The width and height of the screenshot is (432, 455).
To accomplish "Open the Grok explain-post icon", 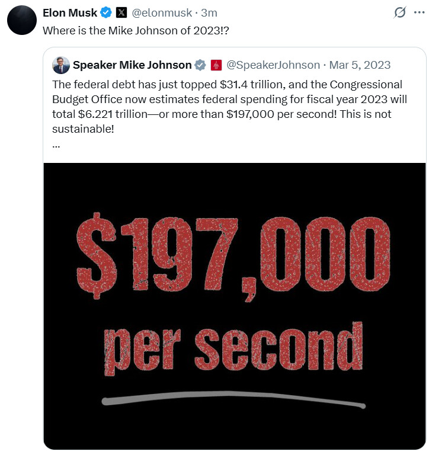I will [401, 12].
